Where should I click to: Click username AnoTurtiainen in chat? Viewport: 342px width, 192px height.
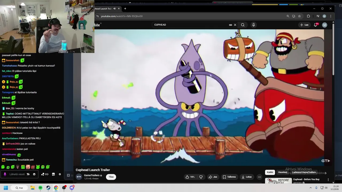tap(10, 138)
